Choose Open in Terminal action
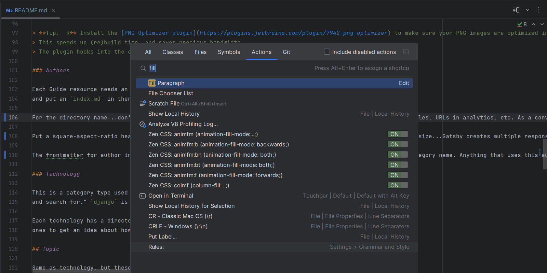Image resolution: width=547 pixels, height=273 pixels. coord(171,196)
